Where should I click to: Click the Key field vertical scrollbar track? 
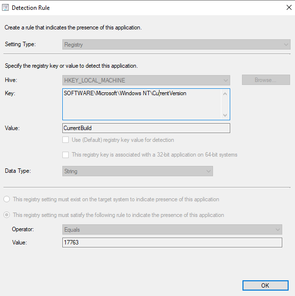225,105
